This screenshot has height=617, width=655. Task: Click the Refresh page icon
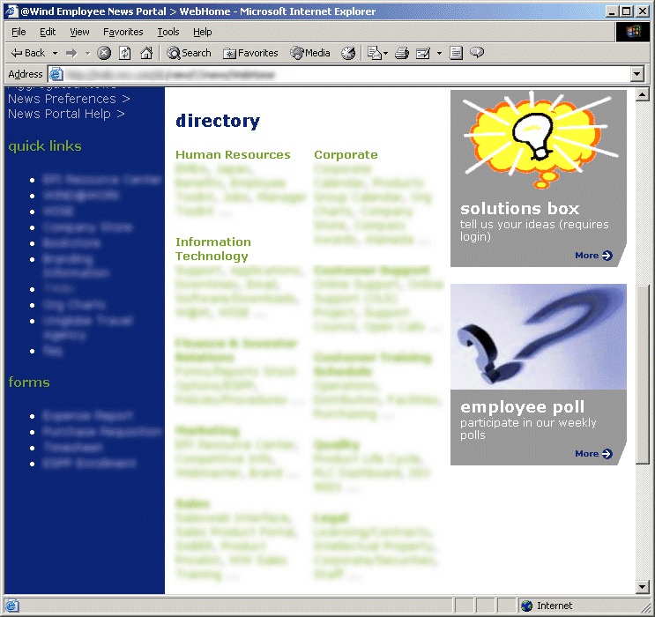[125, 53]
